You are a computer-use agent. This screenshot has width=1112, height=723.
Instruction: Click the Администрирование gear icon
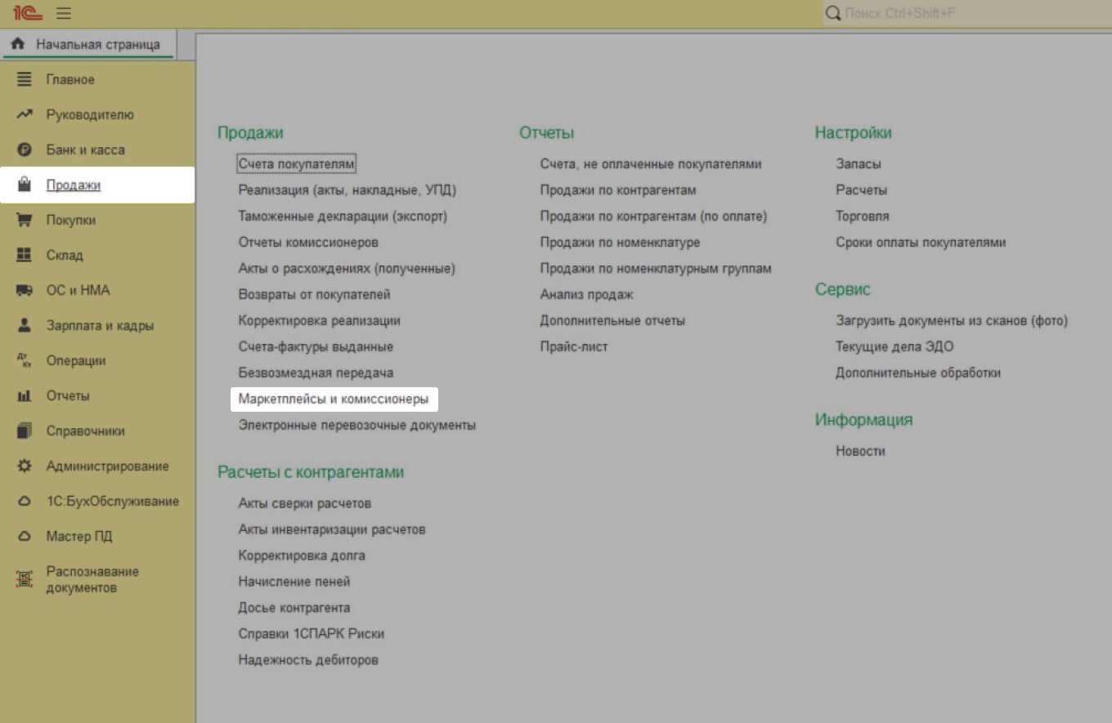pos(25,466)
